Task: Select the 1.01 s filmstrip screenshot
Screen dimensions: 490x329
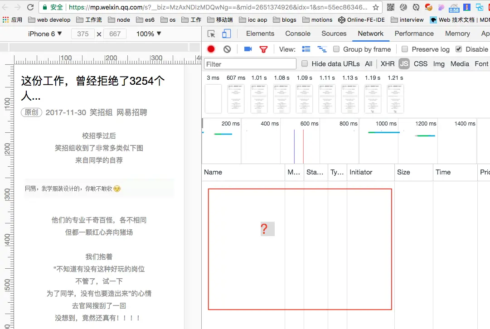Action: click(259, 99)
